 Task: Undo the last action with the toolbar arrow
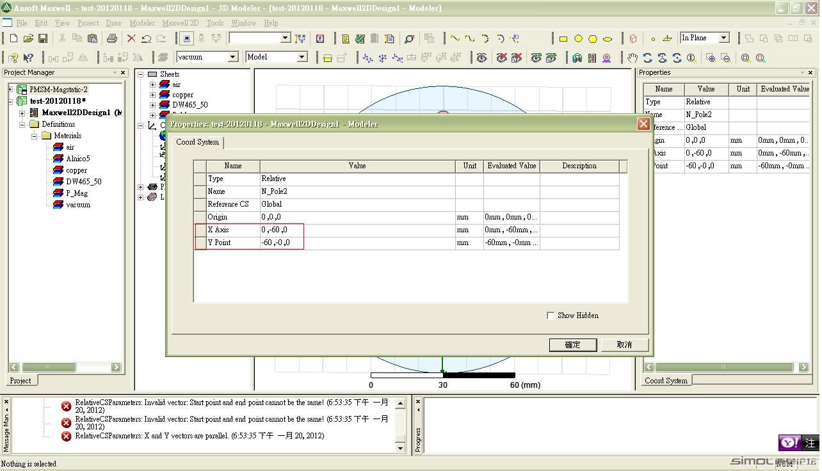(x=146, y=38)
